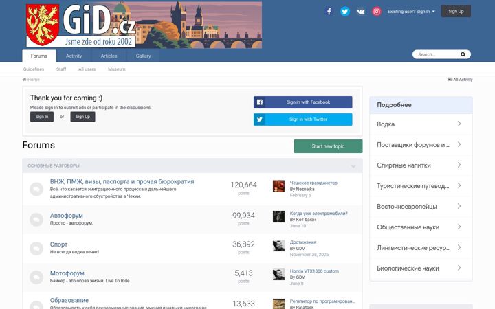This screenshot has width=495, height=309.
Task: Click the February 6 date
Action: [x=300, y=195]
